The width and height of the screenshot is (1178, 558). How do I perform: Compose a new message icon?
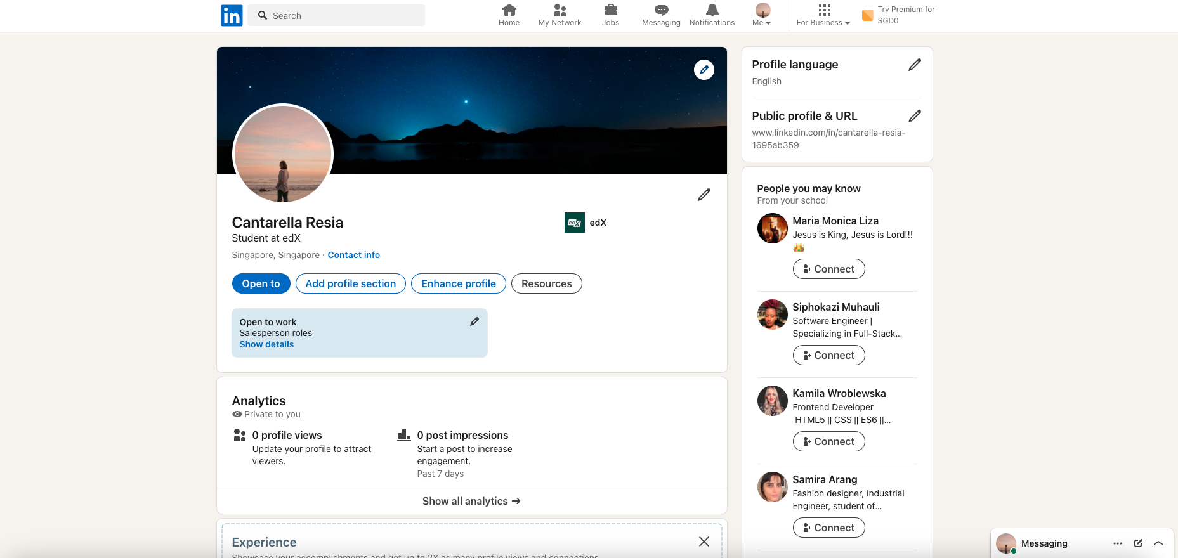coord(1138,543)
